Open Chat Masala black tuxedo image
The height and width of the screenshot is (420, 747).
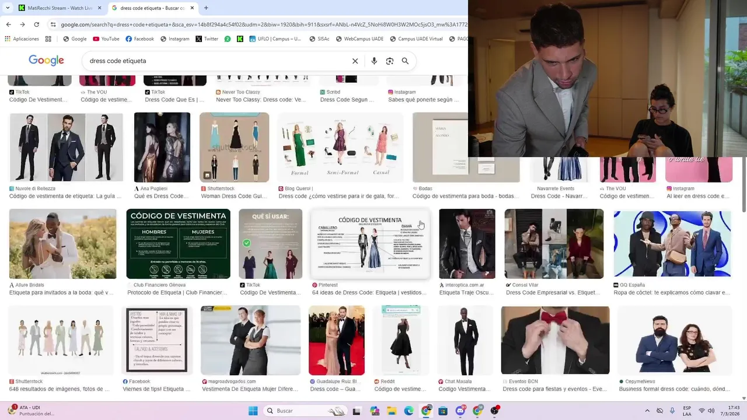466,340
